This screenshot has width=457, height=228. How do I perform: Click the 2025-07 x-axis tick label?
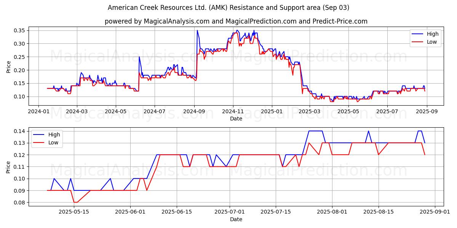(x=387, y=111)
